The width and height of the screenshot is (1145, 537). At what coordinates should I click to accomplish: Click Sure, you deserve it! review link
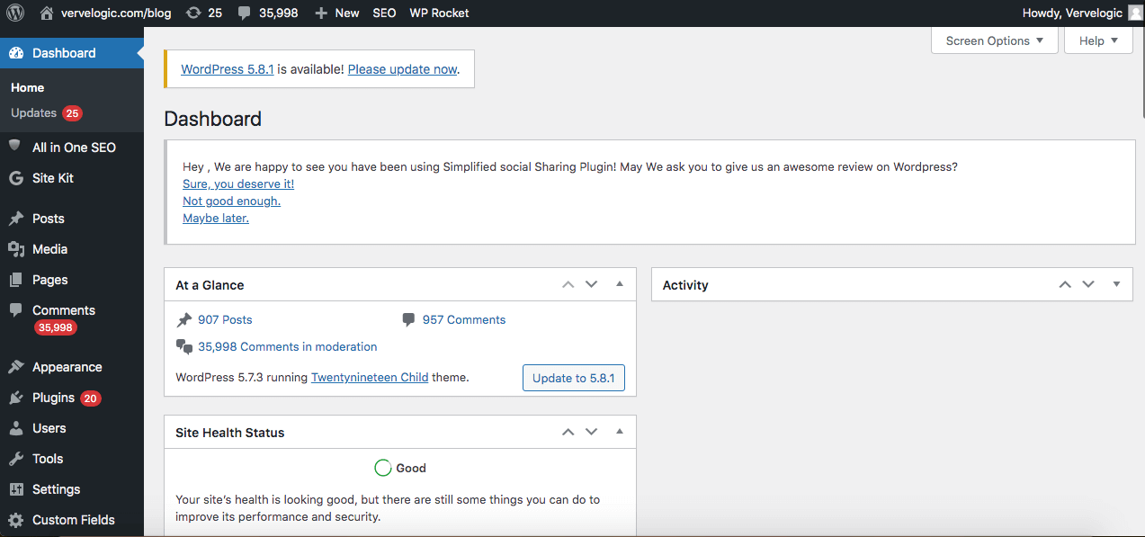coord(237,183)
